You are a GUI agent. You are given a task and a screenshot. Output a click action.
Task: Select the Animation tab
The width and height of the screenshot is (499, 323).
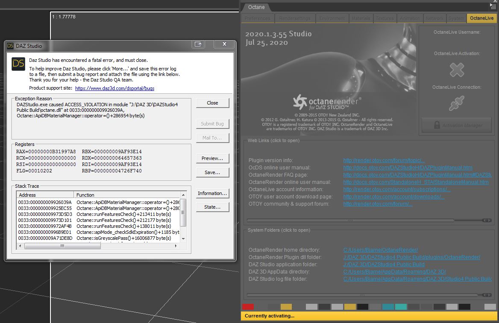pos(410,18)
